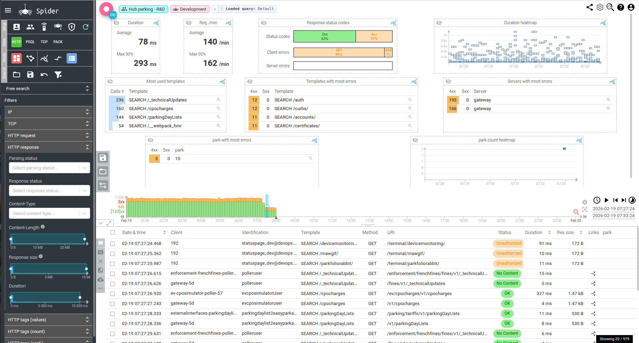Open the Select content type dropdown
The width and height of the screenshot is (639, 343).
click(x=49, y=213)
